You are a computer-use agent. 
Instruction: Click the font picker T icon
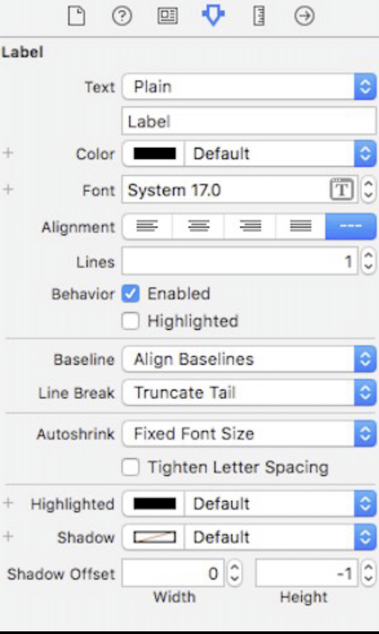[x=342, y=189]
